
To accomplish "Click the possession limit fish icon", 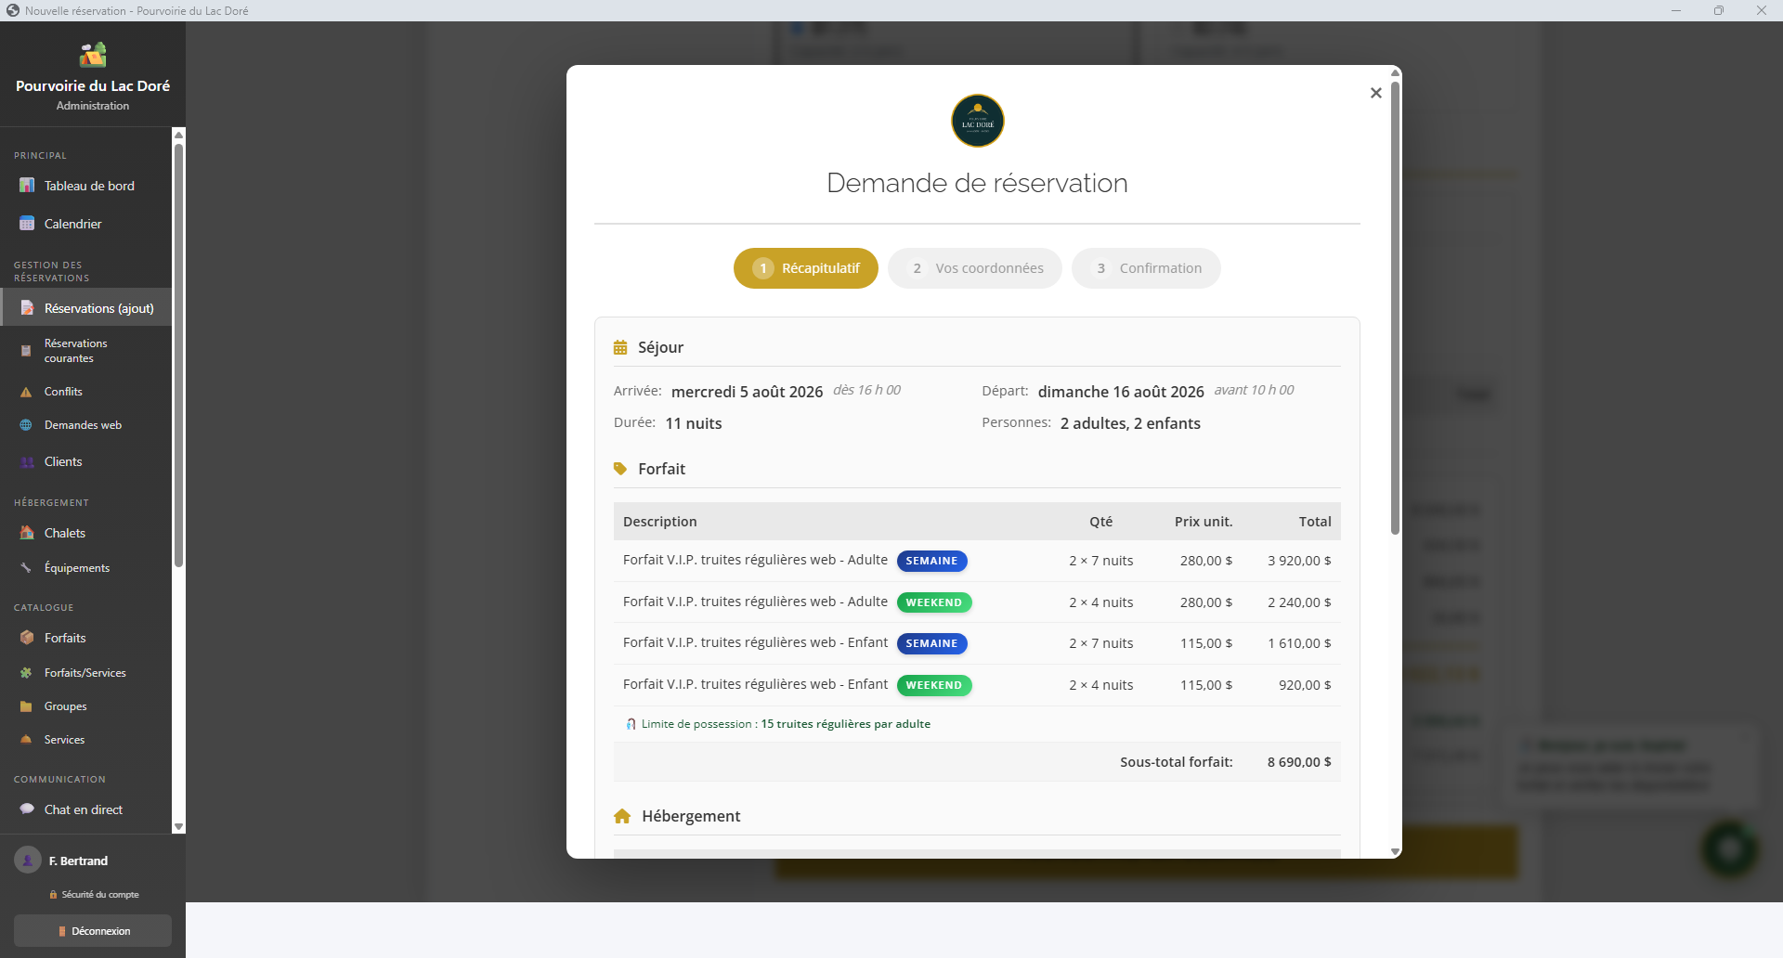I will [x=631, y=724].
